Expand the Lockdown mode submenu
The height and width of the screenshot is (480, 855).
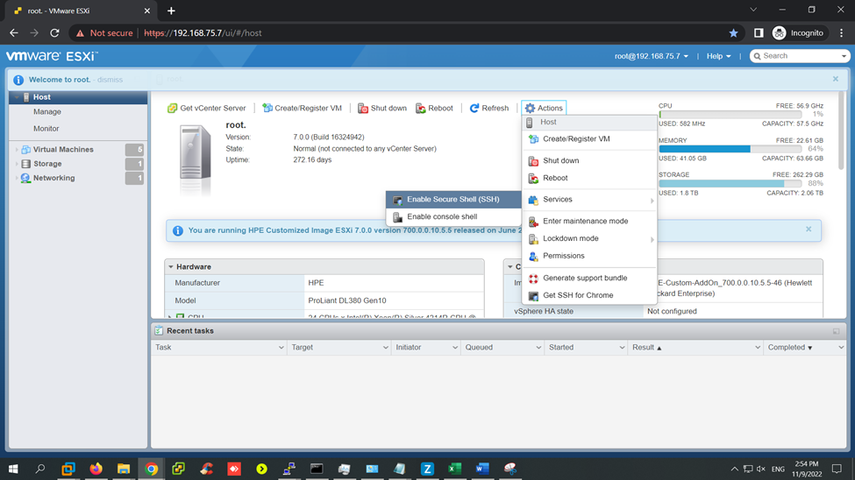pos(571,238)
